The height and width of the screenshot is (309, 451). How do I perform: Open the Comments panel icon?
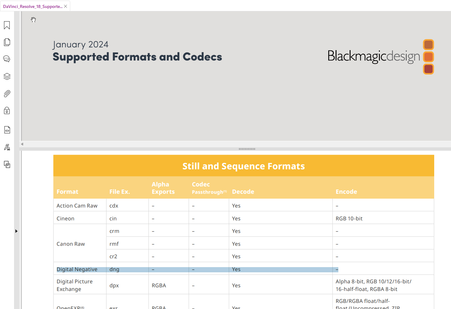pos(7,59)
